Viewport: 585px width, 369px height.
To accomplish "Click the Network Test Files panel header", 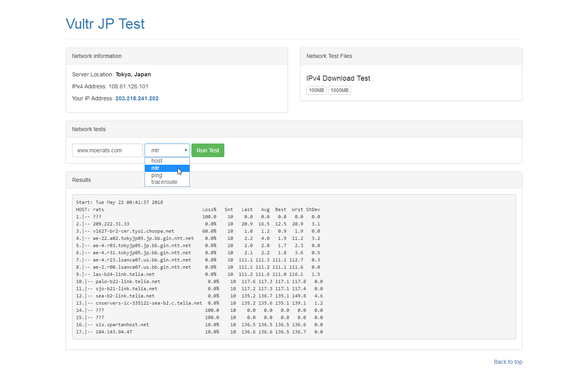I will point(411,56).
